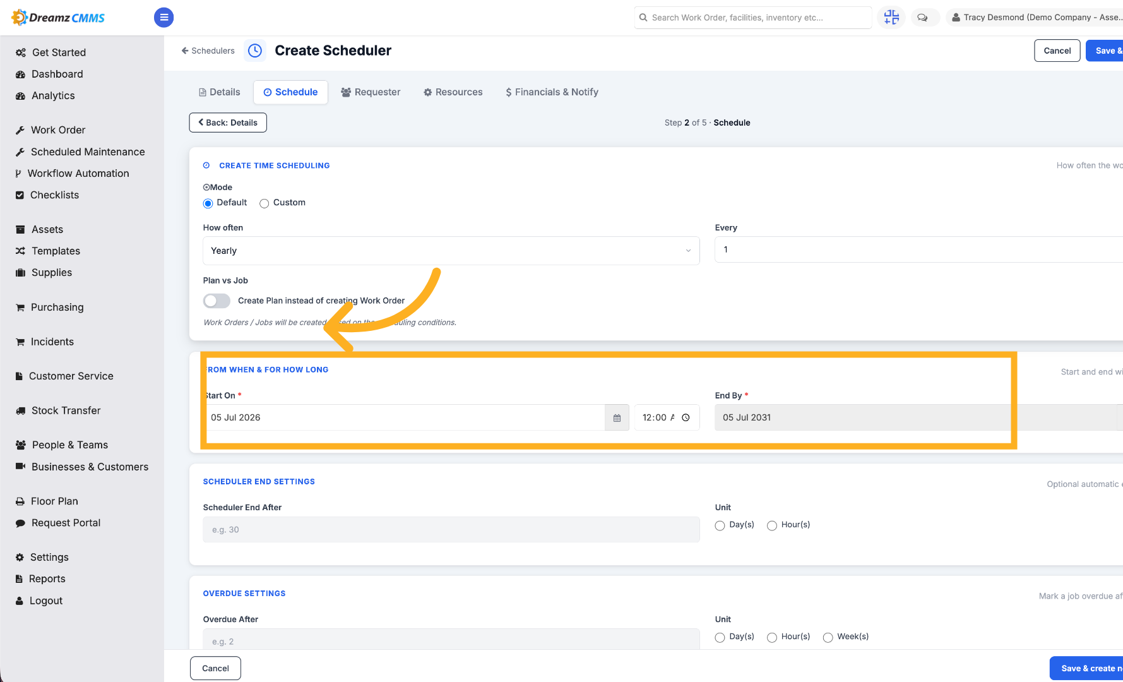Switch to the Financials & Notify tab

point(552,92)
